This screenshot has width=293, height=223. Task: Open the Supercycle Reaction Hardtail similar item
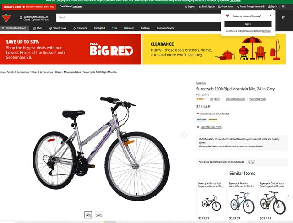[x=242, y=201]
